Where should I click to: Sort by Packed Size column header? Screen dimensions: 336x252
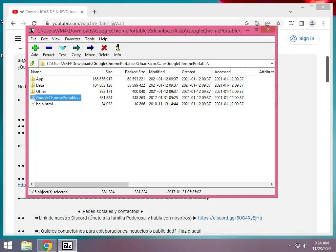[131, 72]
